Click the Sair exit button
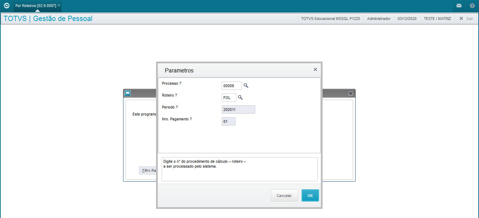479x218 pixels. [466, 19]
